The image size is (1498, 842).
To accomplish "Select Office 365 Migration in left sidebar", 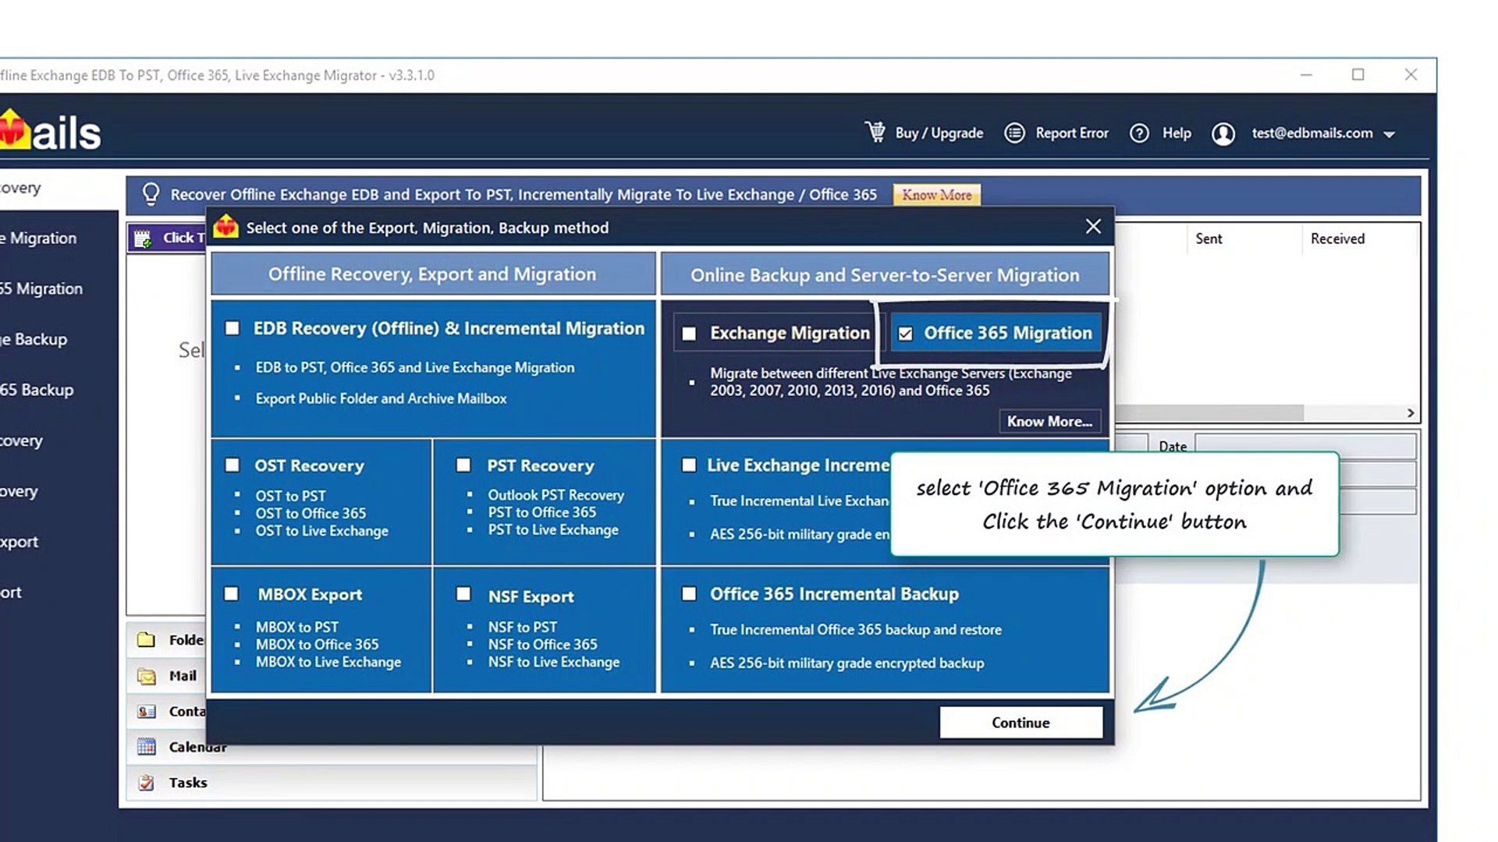I will tap(41, 288).
